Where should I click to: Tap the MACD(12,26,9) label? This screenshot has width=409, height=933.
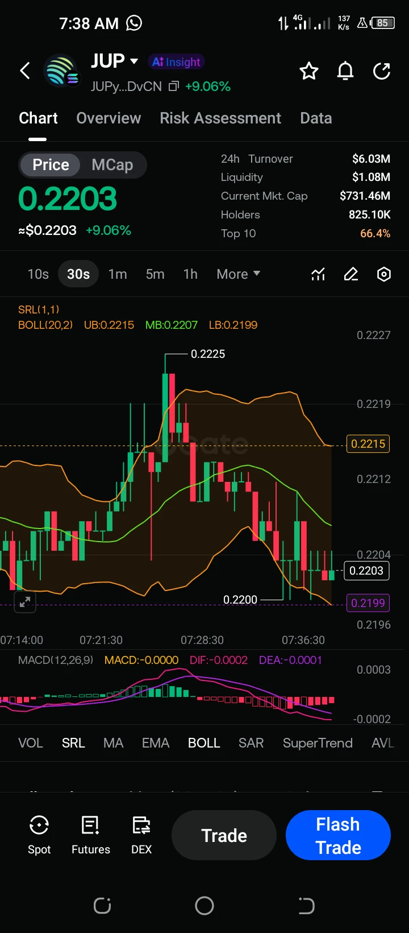[56, 660]
